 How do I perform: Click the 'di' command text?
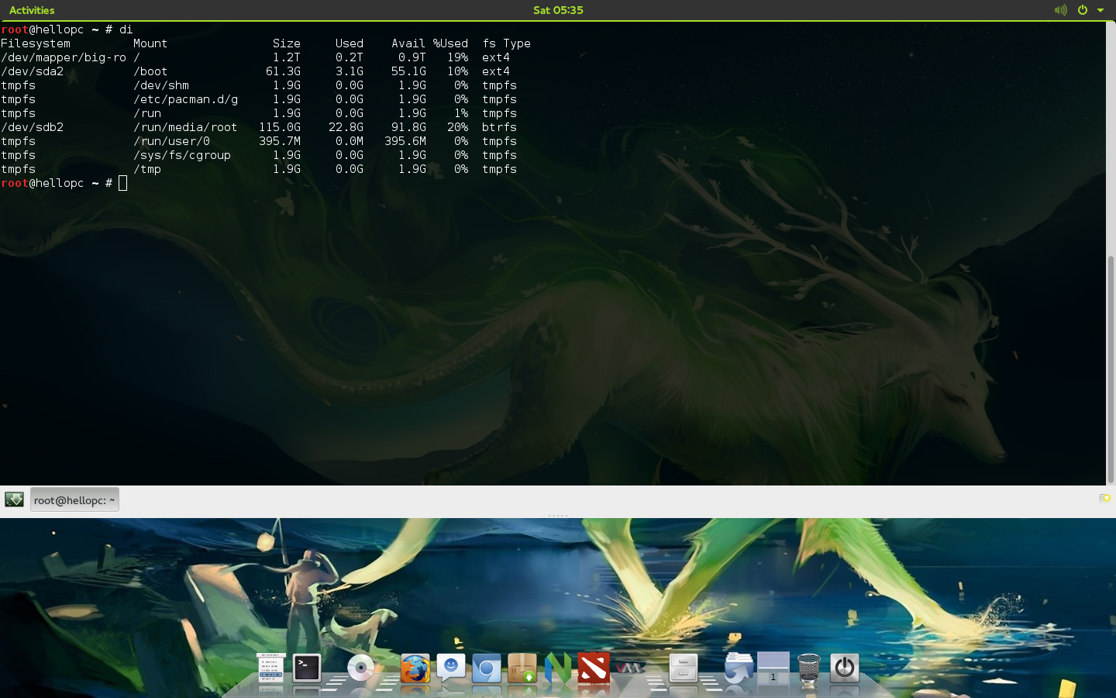126,29
